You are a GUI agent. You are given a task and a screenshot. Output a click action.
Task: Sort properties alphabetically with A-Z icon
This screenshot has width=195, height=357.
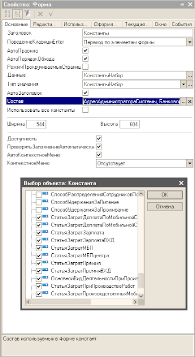7,14
